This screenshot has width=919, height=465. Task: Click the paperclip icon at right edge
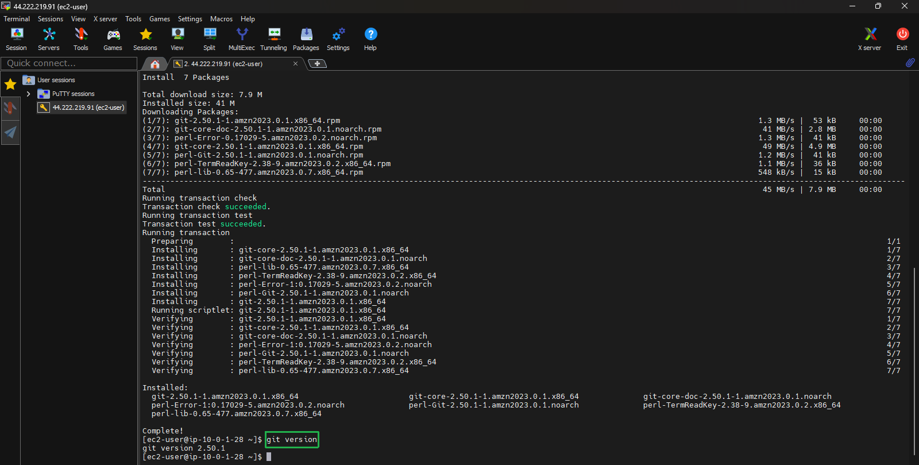coord(910,63)
